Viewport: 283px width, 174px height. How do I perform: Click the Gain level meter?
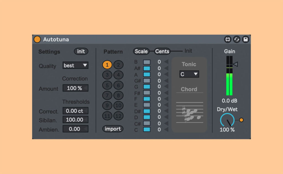(229, 76)
